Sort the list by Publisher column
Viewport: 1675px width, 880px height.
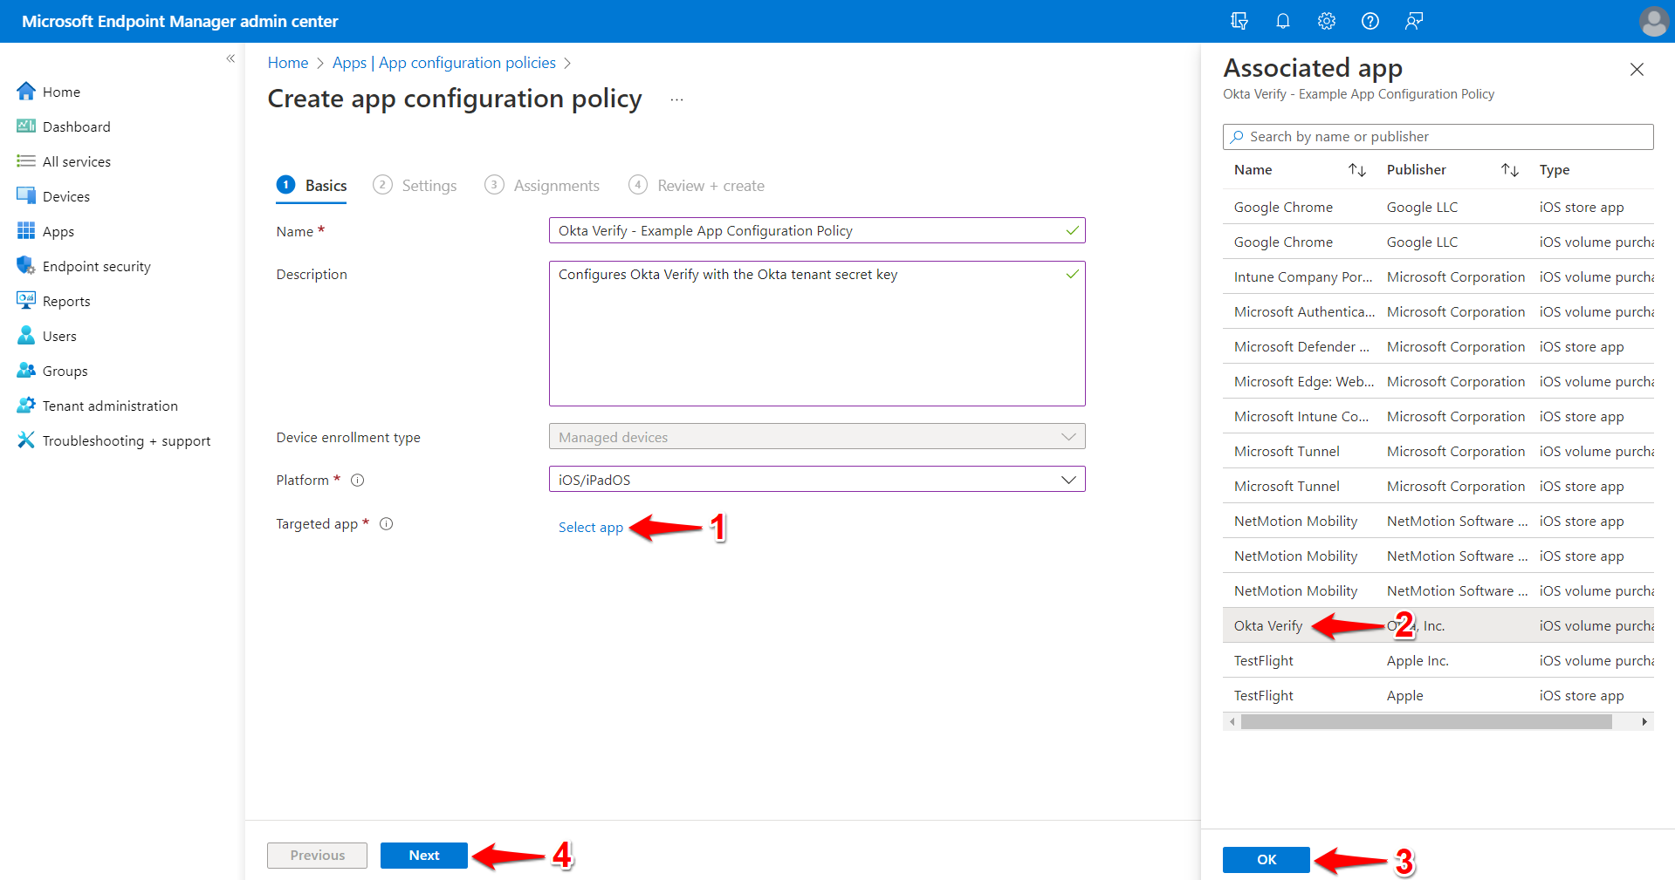point(1510,170)
